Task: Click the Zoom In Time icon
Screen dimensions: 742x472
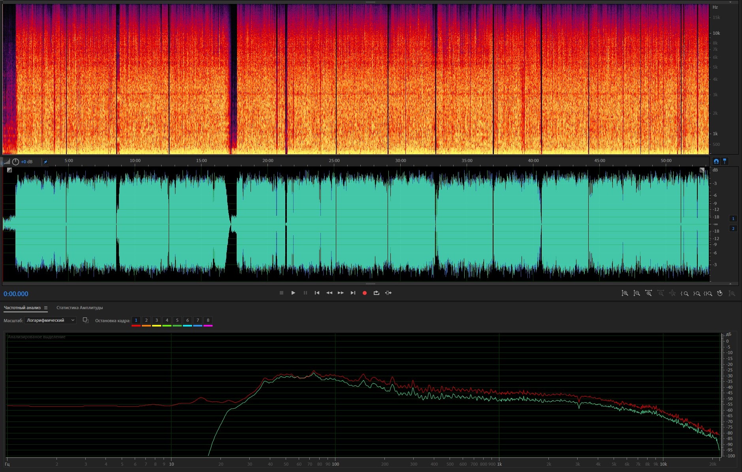Action: tap(648, 293)
